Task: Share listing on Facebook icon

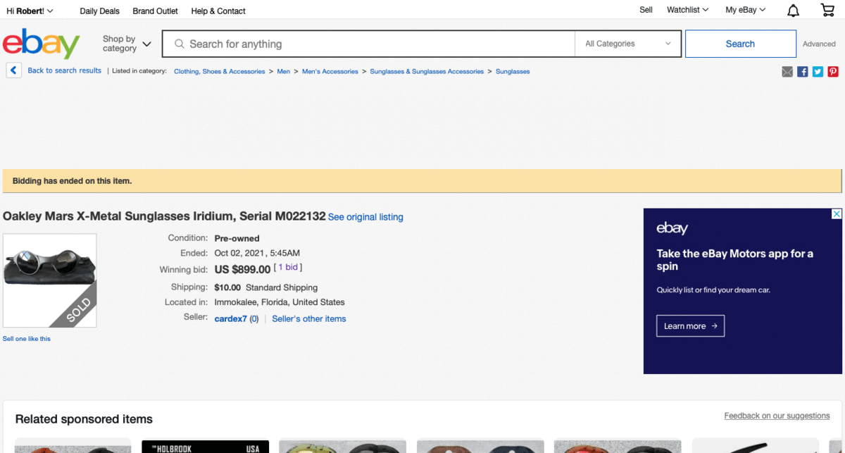Action: [x=803, y=71]
